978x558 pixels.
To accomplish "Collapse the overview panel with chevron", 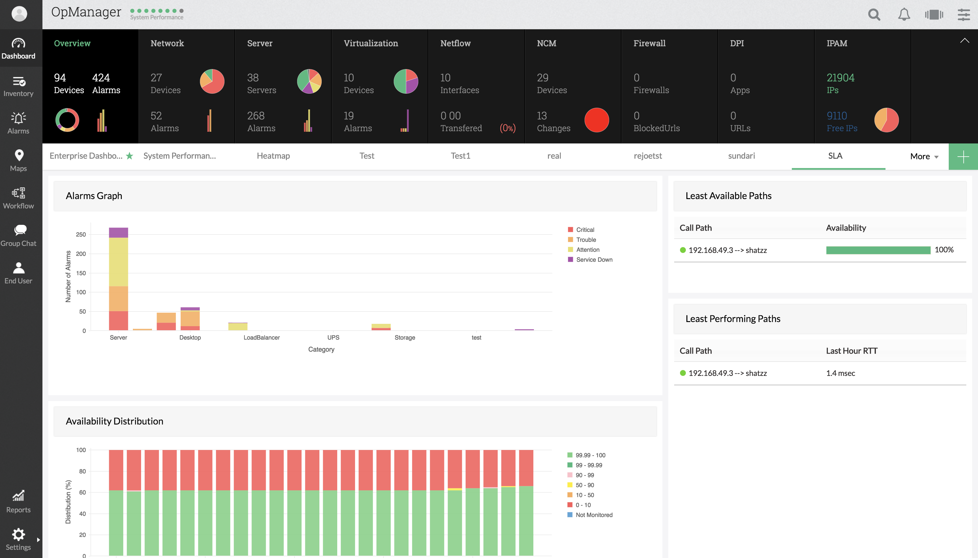I will tap(964, 41).
